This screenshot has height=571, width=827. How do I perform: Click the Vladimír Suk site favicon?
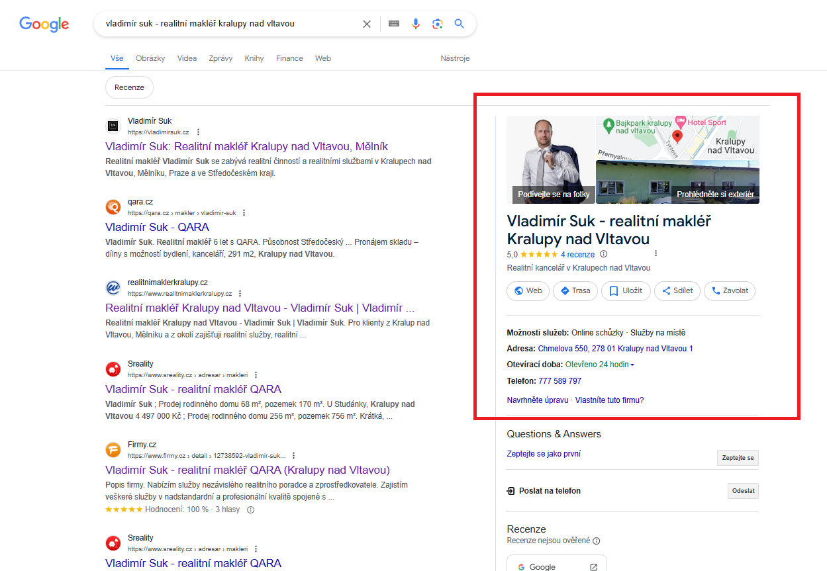click(x=113, y=126)
